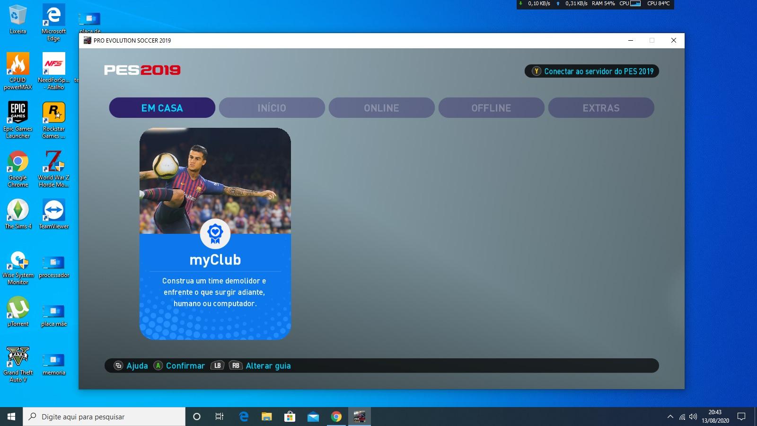The image size is (757, 426).
Task: Click the PES2019 logo
Action: (142, 70)
